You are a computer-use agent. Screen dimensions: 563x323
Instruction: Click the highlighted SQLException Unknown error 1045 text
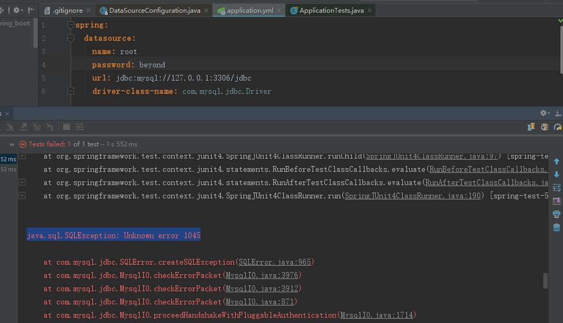pyautogui.click(x=114, y=235)
